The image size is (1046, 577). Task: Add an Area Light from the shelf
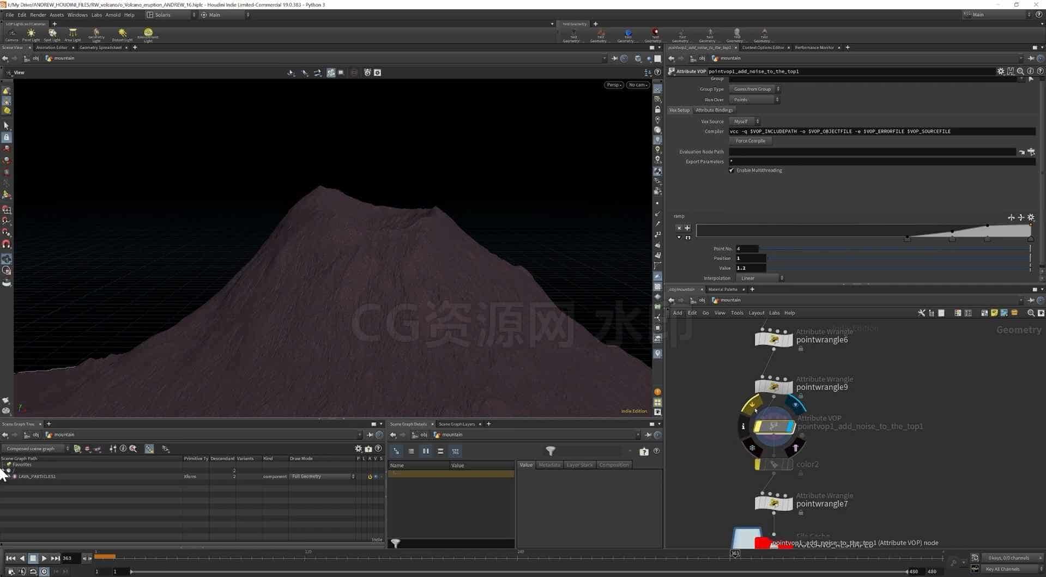pos(72,35)
